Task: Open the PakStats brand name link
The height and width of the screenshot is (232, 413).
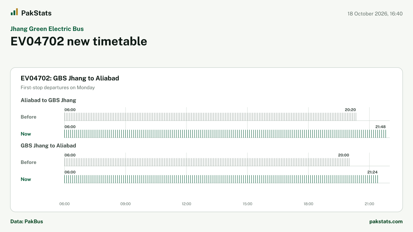Action: 36,13
